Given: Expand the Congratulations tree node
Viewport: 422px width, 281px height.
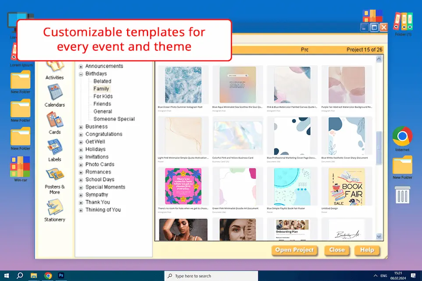Looking at the screenshot, I should pyautogui.click(x=81, y=134).
